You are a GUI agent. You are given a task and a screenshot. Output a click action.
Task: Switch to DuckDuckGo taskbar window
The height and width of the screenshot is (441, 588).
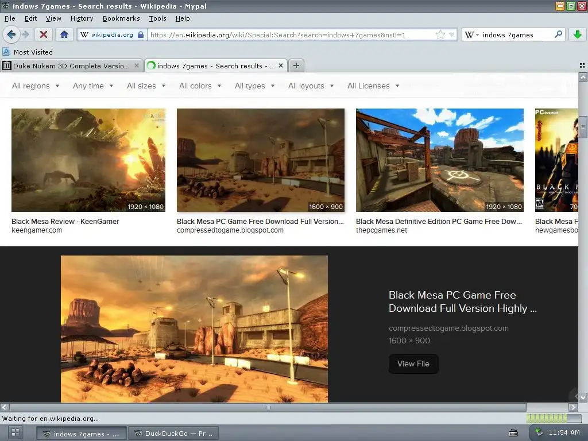pos(173,434)
